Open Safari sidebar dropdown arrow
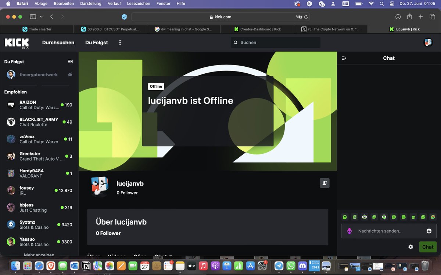This screenshot has width=441, height=275. pos(41,17)
